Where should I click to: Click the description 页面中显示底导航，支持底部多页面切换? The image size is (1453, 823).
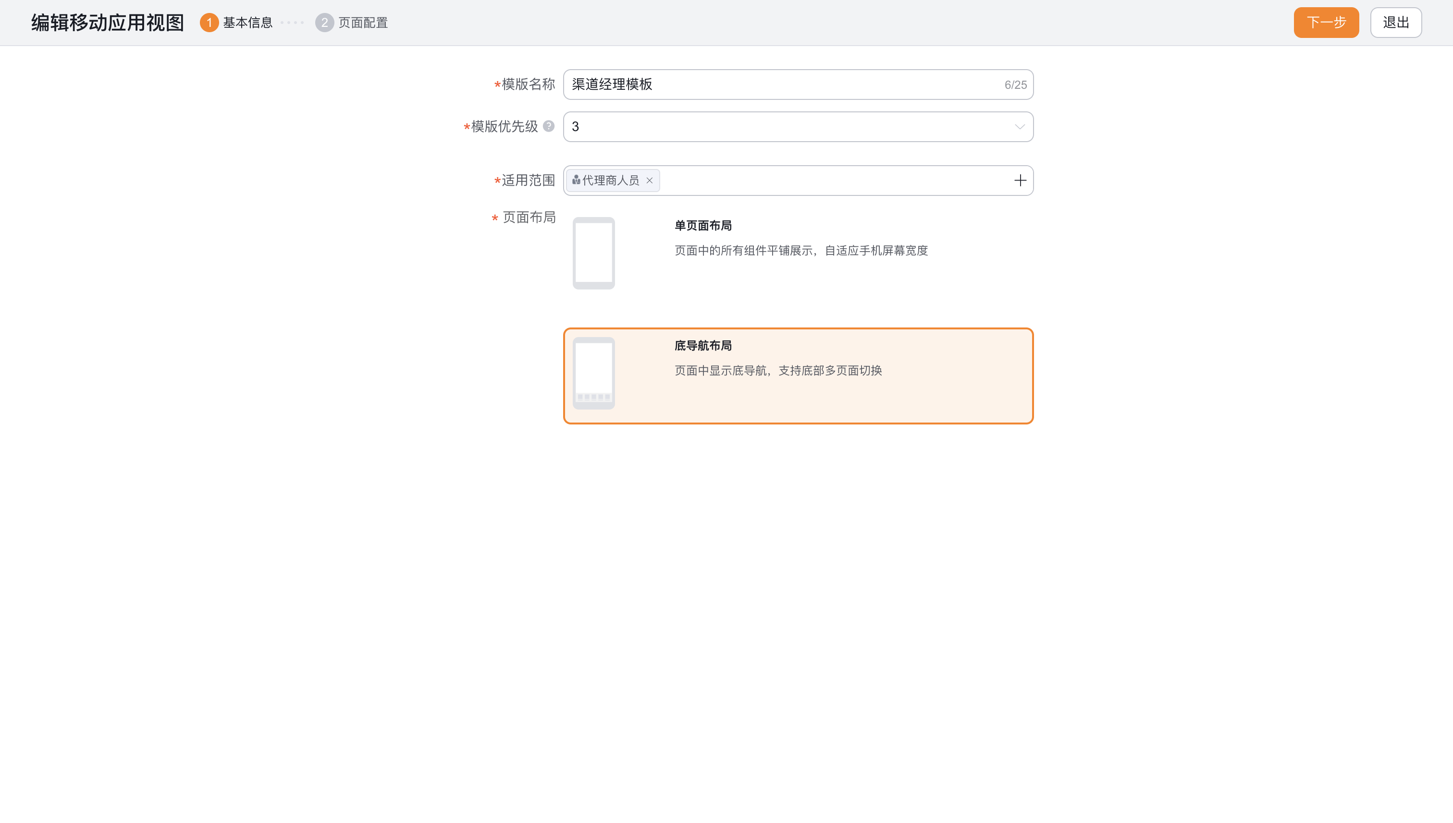[x=778, y=371]
